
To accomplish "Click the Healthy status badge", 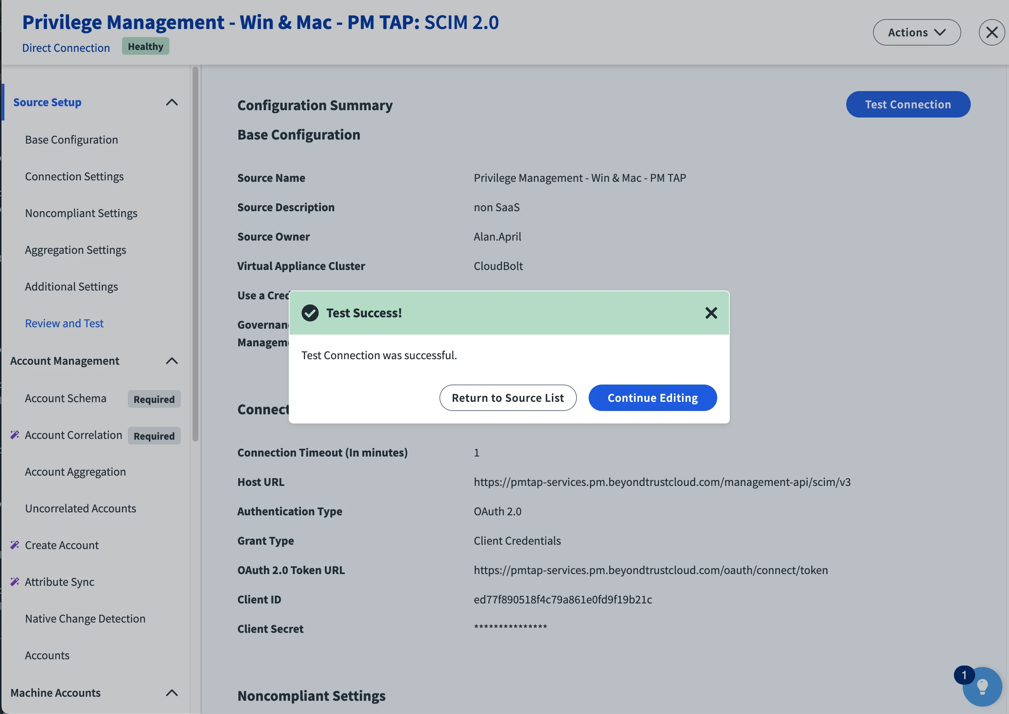I will 146,46.
